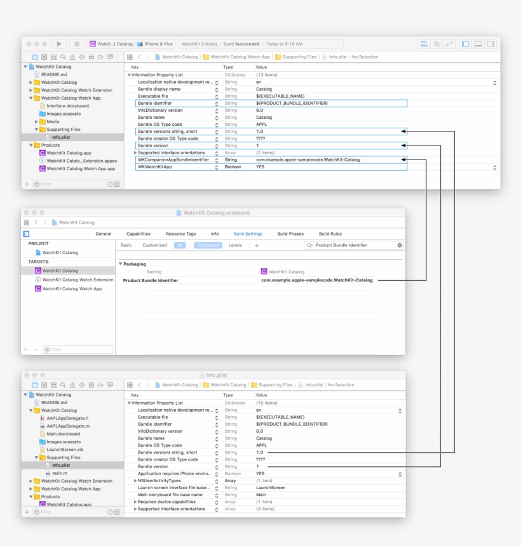This screenshot has width=521, height=547.
Task: Click the Levels button
Action: coord(234,245)
